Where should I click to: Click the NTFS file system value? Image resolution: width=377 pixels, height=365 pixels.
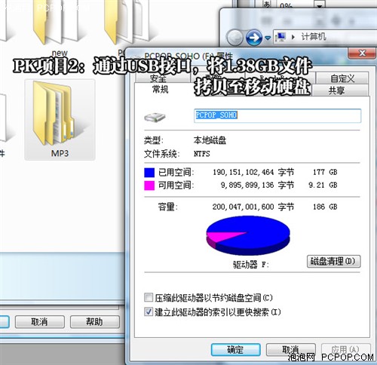201,154
